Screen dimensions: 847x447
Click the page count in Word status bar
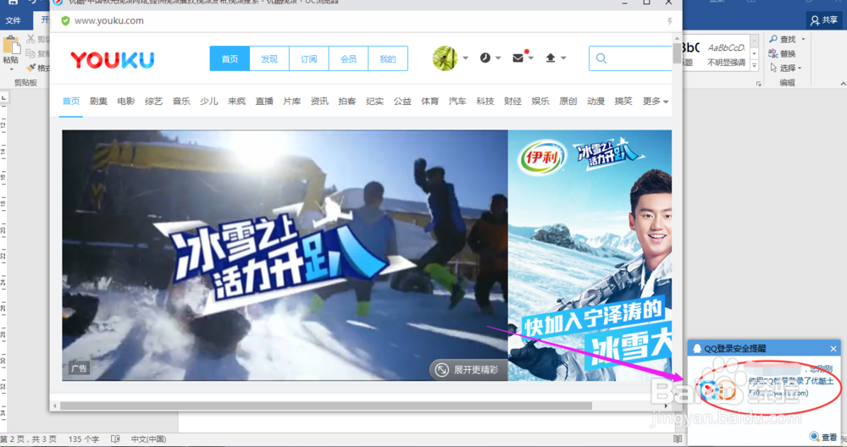[x=28, y=439]
